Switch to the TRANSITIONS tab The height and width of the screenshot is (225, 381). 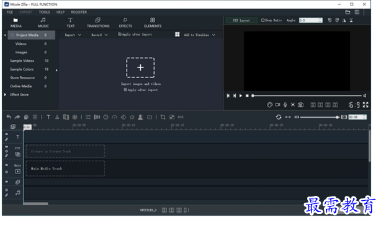[98, 23]
